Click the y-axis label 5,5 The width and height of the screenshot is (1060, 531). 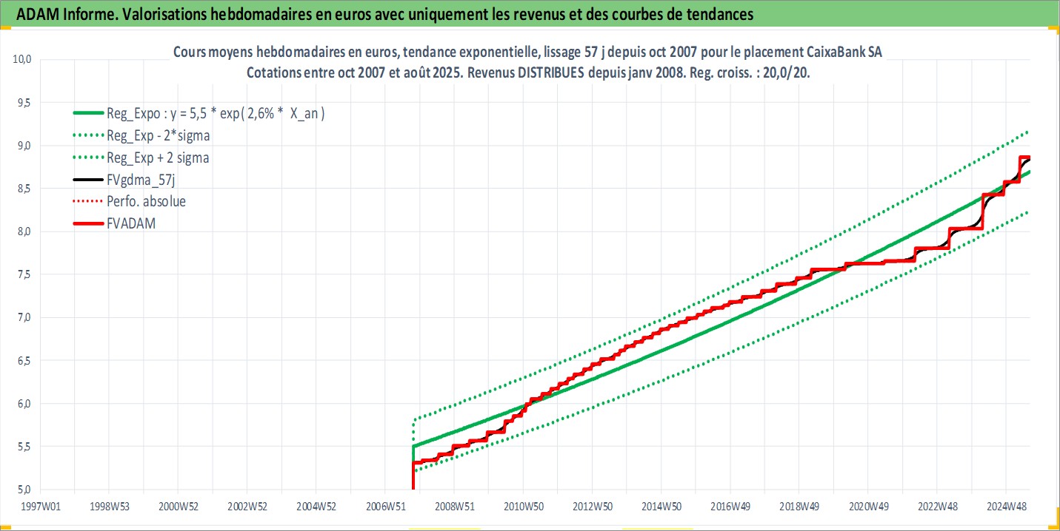click(24, 447)
